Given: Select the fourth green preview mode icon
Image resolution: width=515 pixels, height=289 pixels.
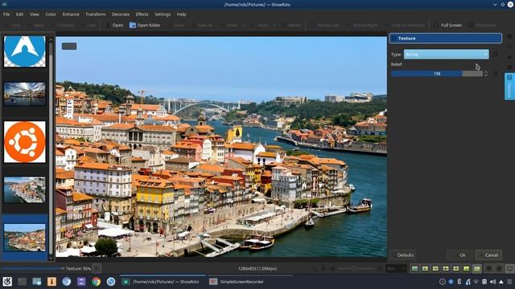Looking at the screenshot, I should (446, 268).
